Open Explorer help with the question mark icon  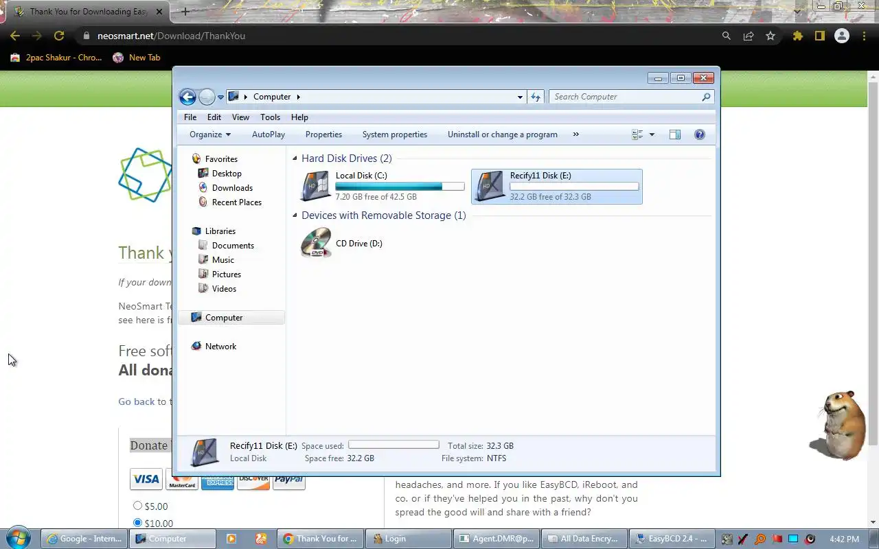click(x=700, y=135)
